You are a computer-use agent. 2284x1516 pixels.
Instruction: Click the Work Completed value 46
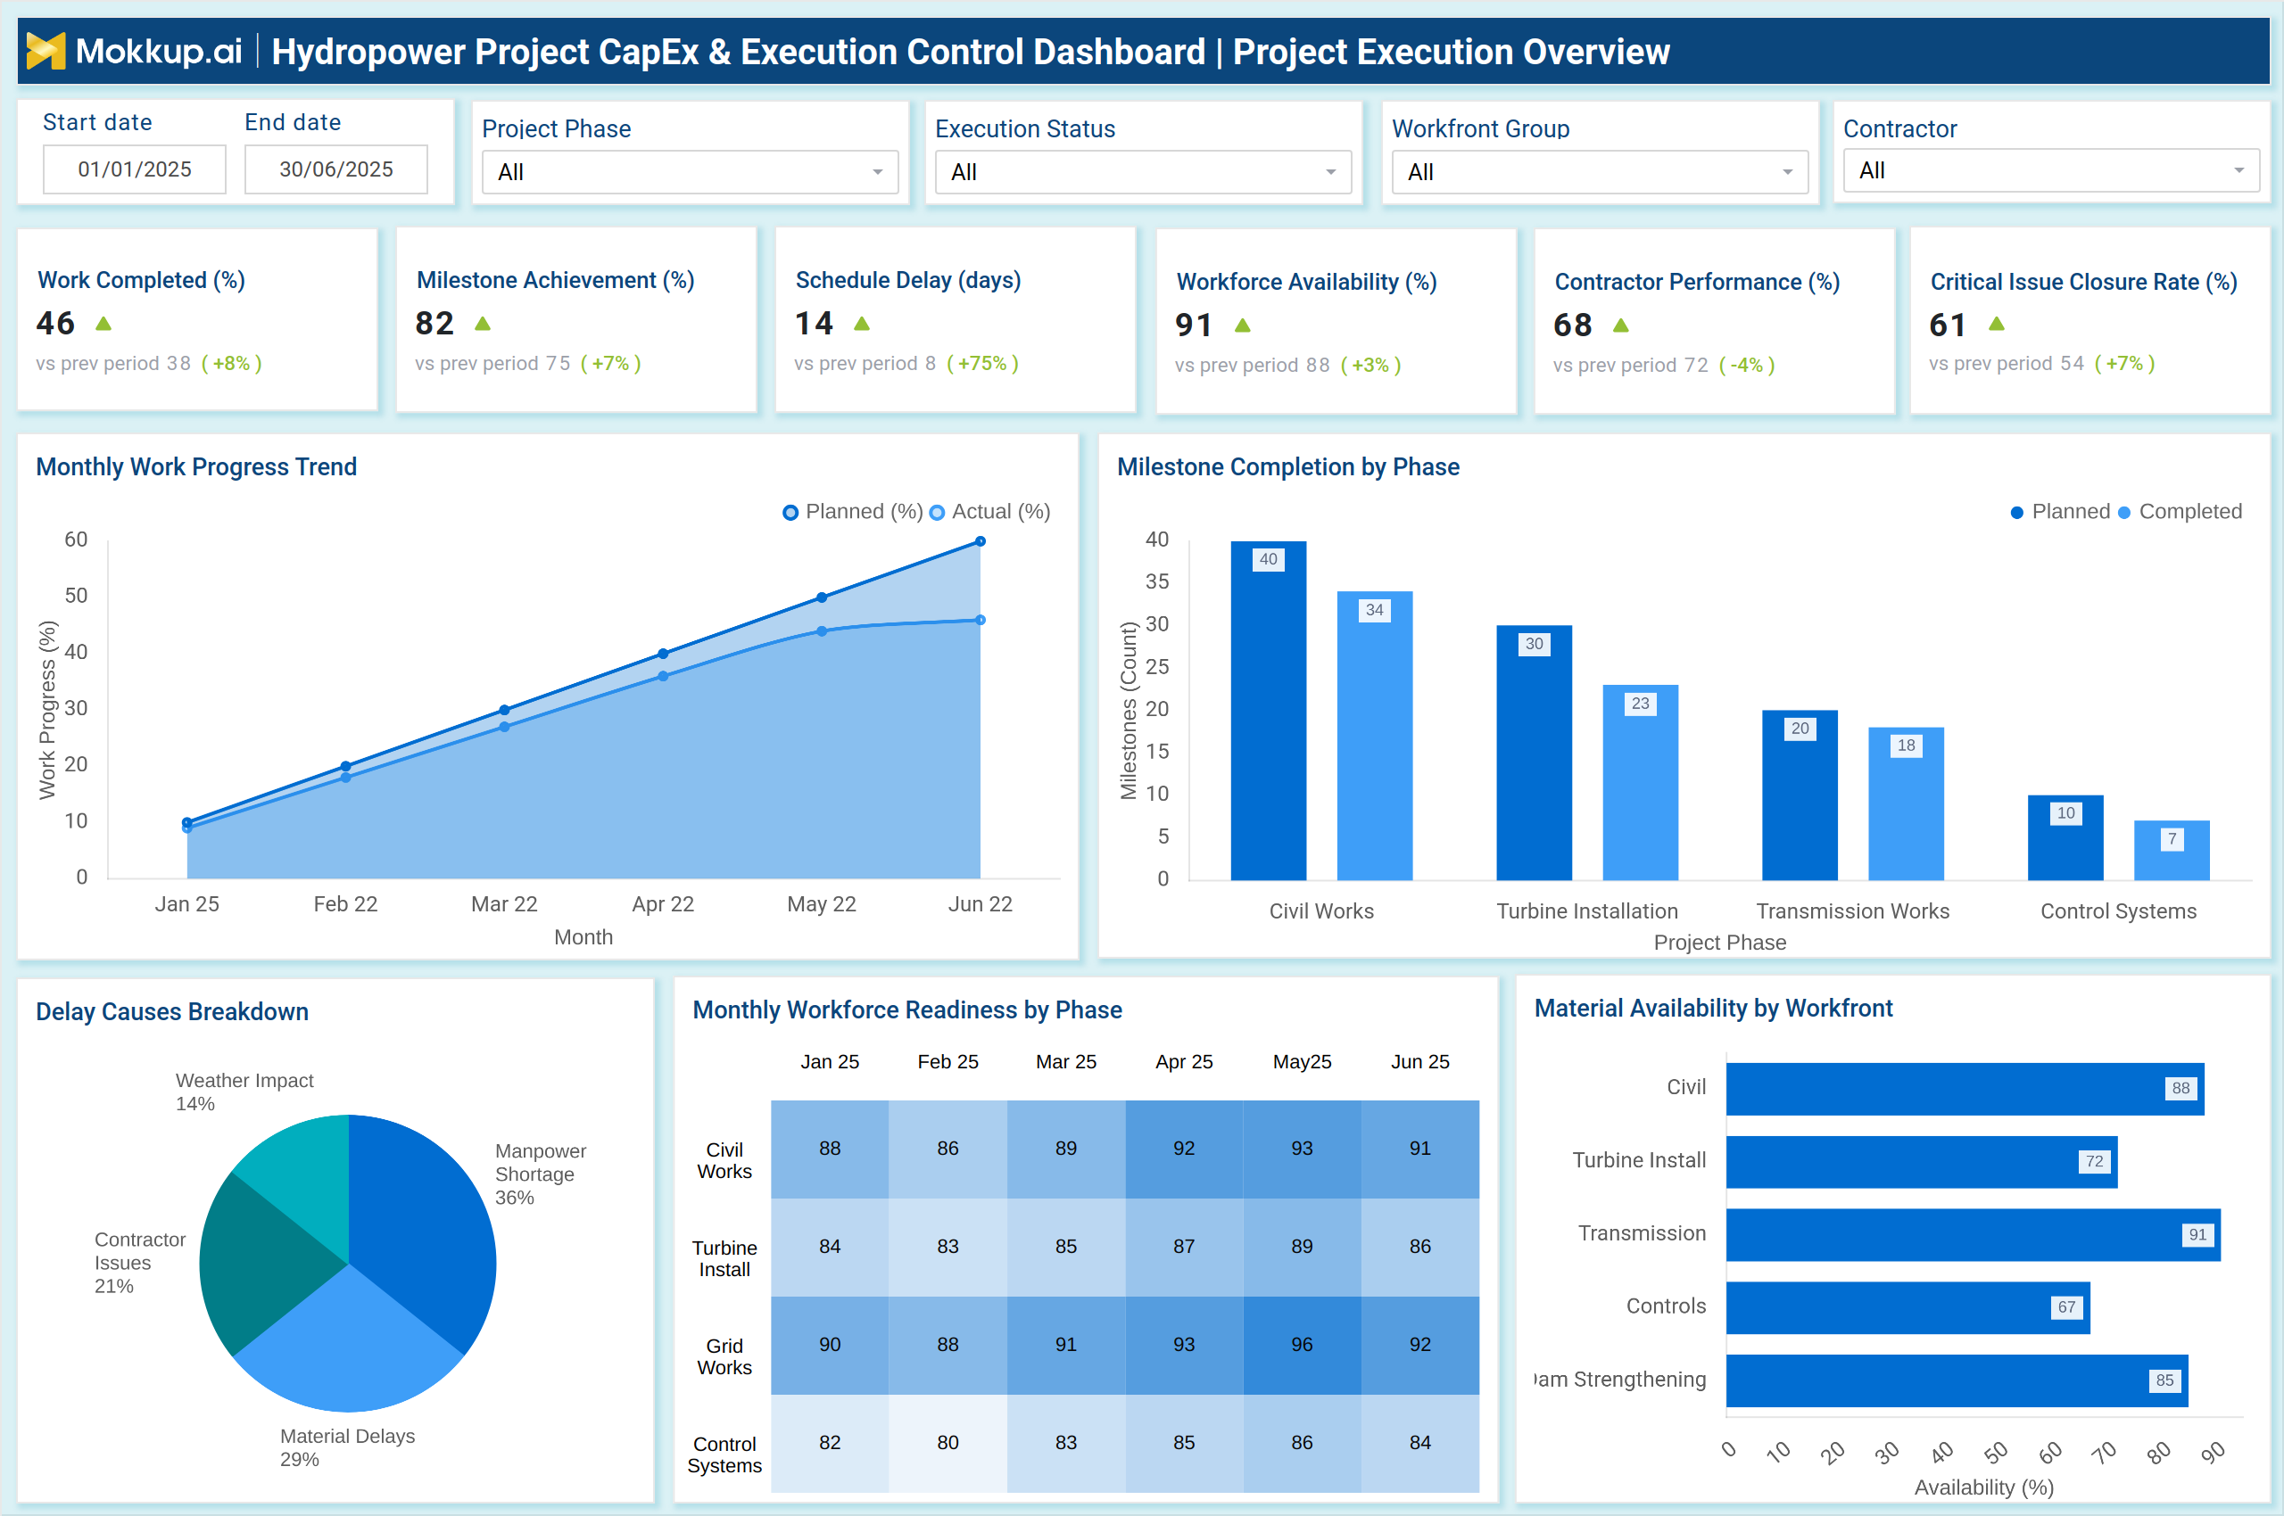pyautogui.click(x=55, y=323)
